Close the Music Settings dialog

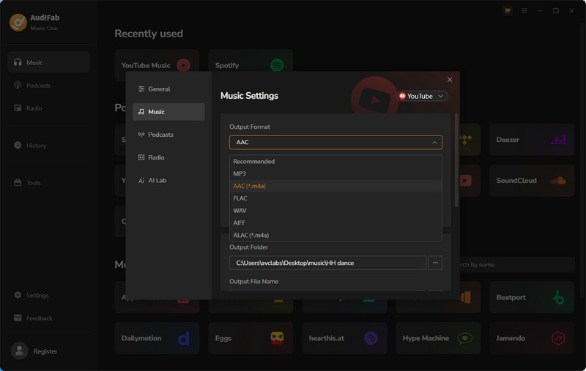pos(450,80)
